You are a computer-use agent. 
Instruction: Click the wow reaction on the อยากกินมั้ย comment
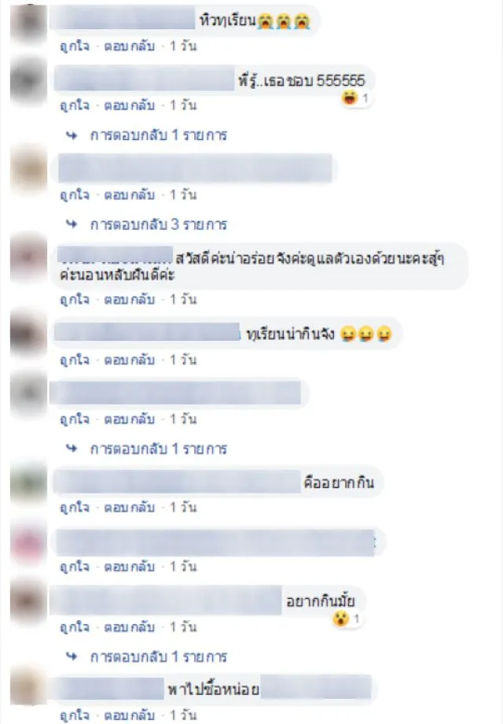(x=340, y=619)
